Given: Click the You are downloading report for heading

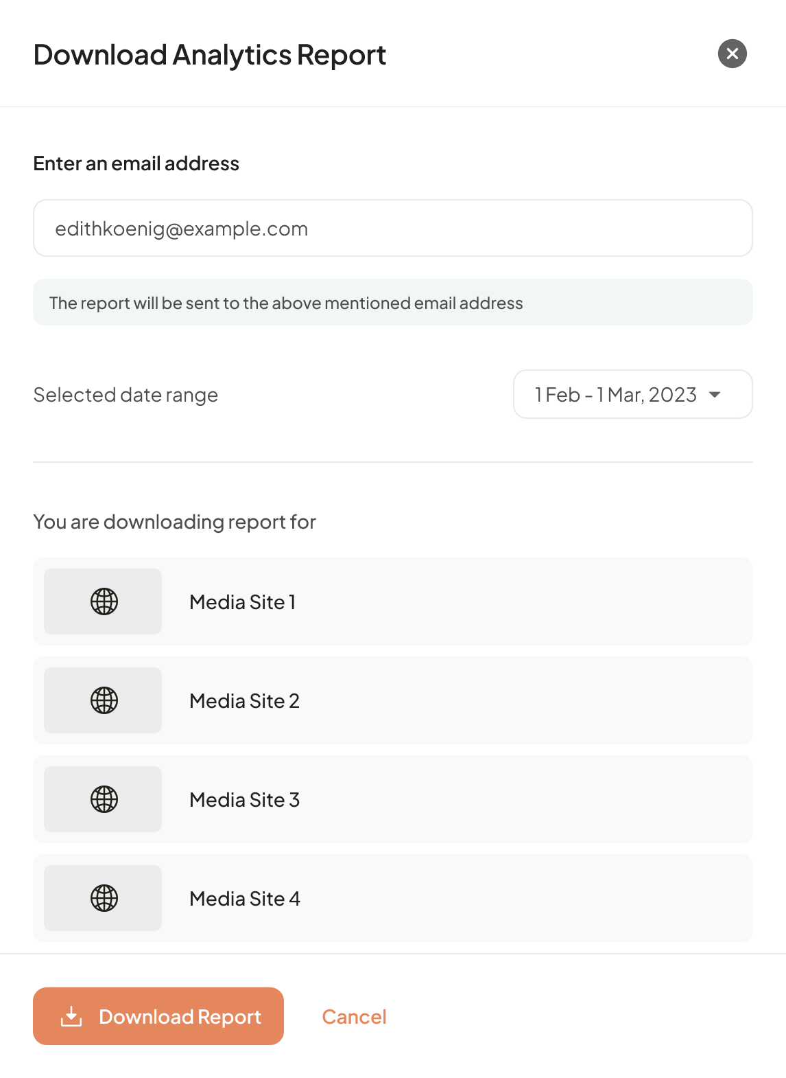Looking at the screenshot, I should pyautogui.click(x=175, y=522).
